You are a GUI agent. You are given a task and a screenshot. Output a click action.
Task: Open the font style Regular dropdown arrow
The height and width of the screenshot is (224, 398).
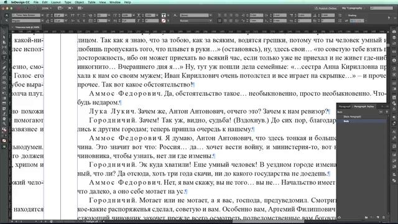pos(42,21)
